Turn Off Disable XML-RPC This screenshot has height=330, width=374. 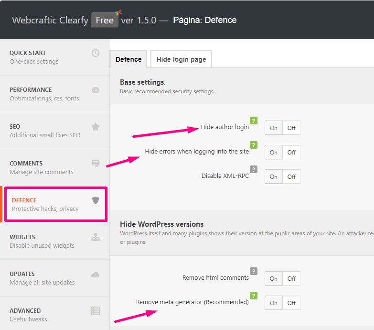click(291, 176)
